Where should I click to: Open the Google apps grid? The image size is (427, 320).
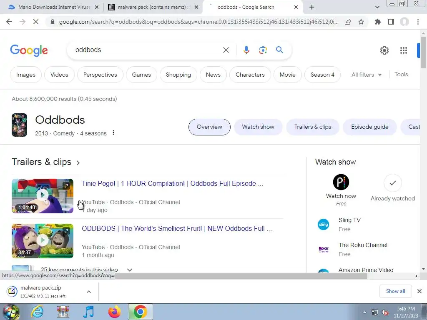404,50
